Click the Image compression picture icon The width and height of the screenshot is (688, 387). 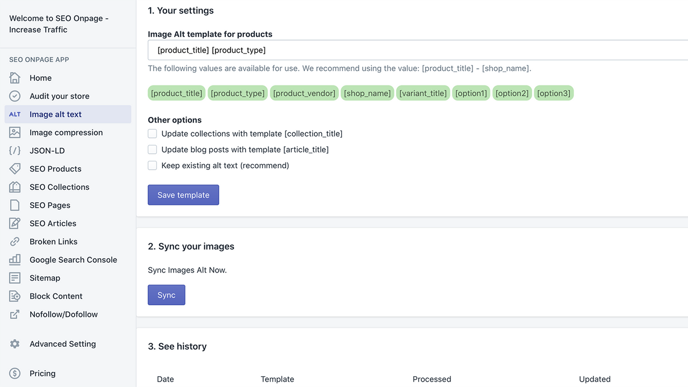15,133
